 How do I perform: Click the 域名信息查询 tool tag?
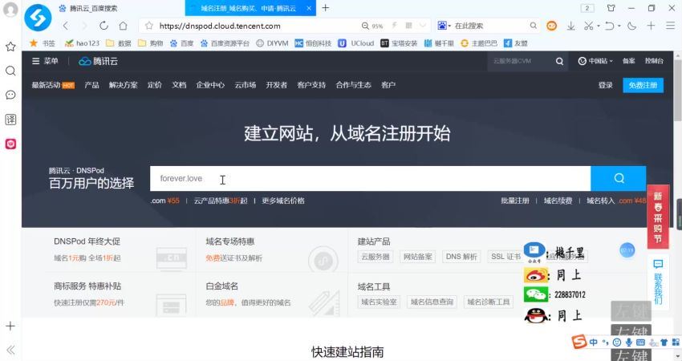point(432,302)
